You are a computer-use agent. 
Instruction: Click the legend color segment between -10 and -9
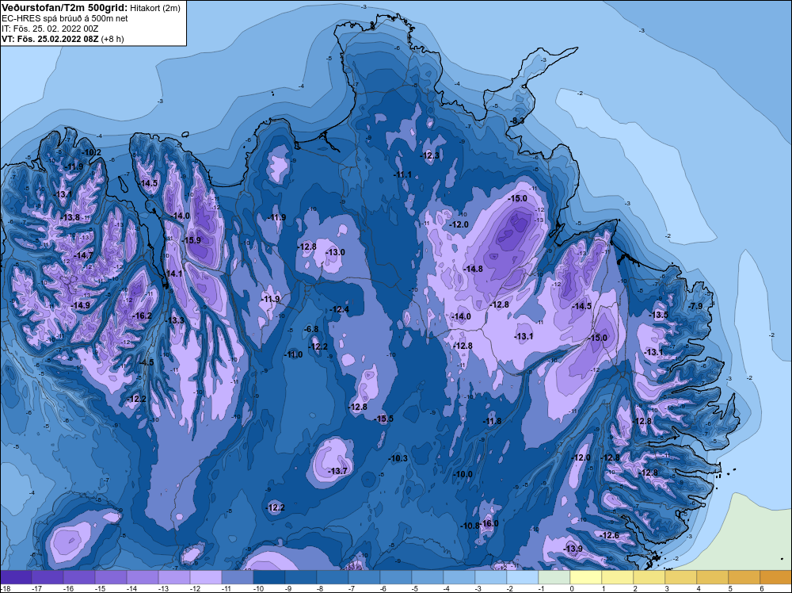click(269, 577)
